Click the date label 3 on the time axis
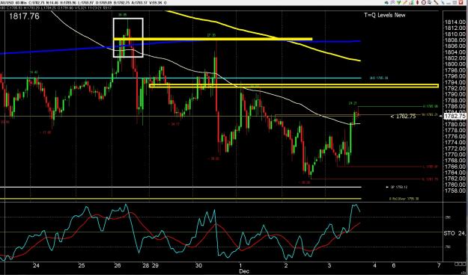 coord(329,265)
